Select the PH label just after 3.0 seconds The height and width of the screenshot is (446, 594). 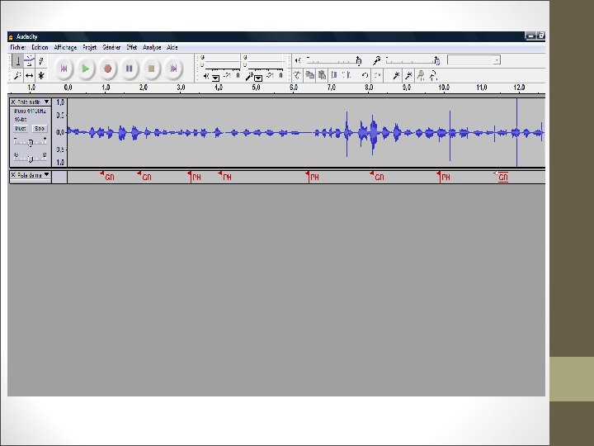[x=196, y=177]
